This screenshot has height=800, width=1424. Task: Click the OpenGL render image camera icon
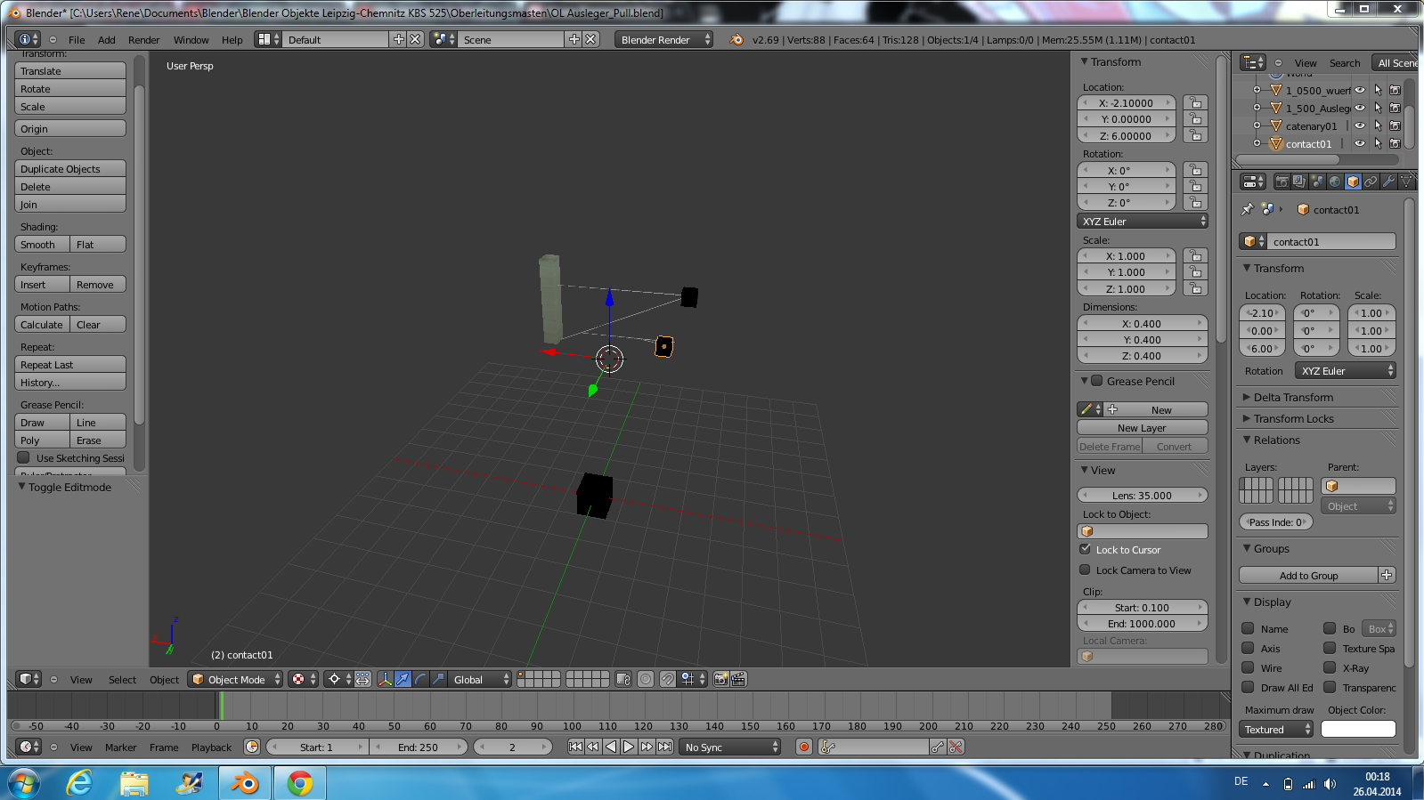[x=720, y=679]
